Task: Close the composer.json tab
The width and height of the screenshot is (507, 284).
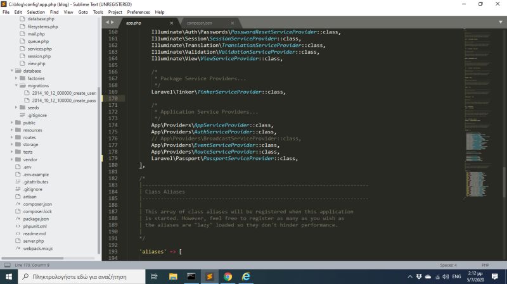Action: (233, 23)
